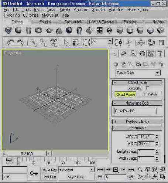Choose the Select Object arrow tool
The image size is (168, 183).
point(66,43)
